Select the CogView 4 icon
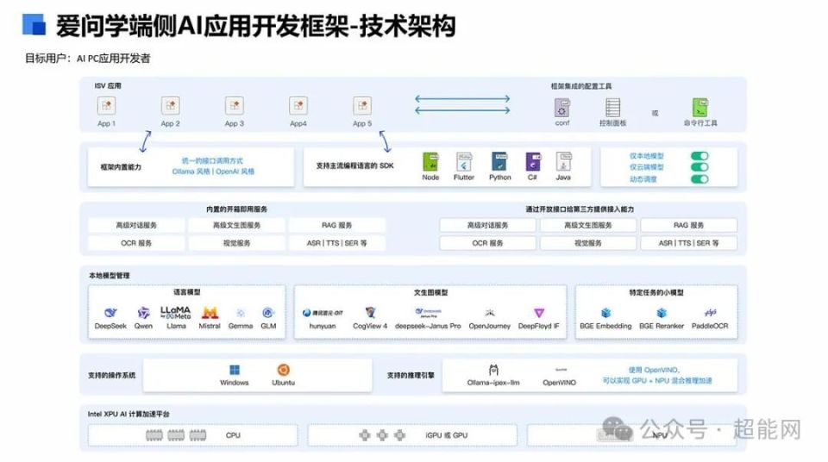828x462 pixels. click(x=370, y=313)
